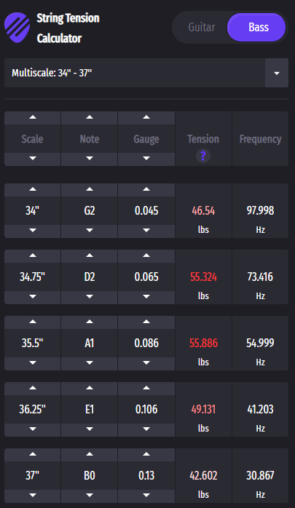Increase scale for the G2 string
This screenshot has height=508, width=295.
[x=33, y=190]
